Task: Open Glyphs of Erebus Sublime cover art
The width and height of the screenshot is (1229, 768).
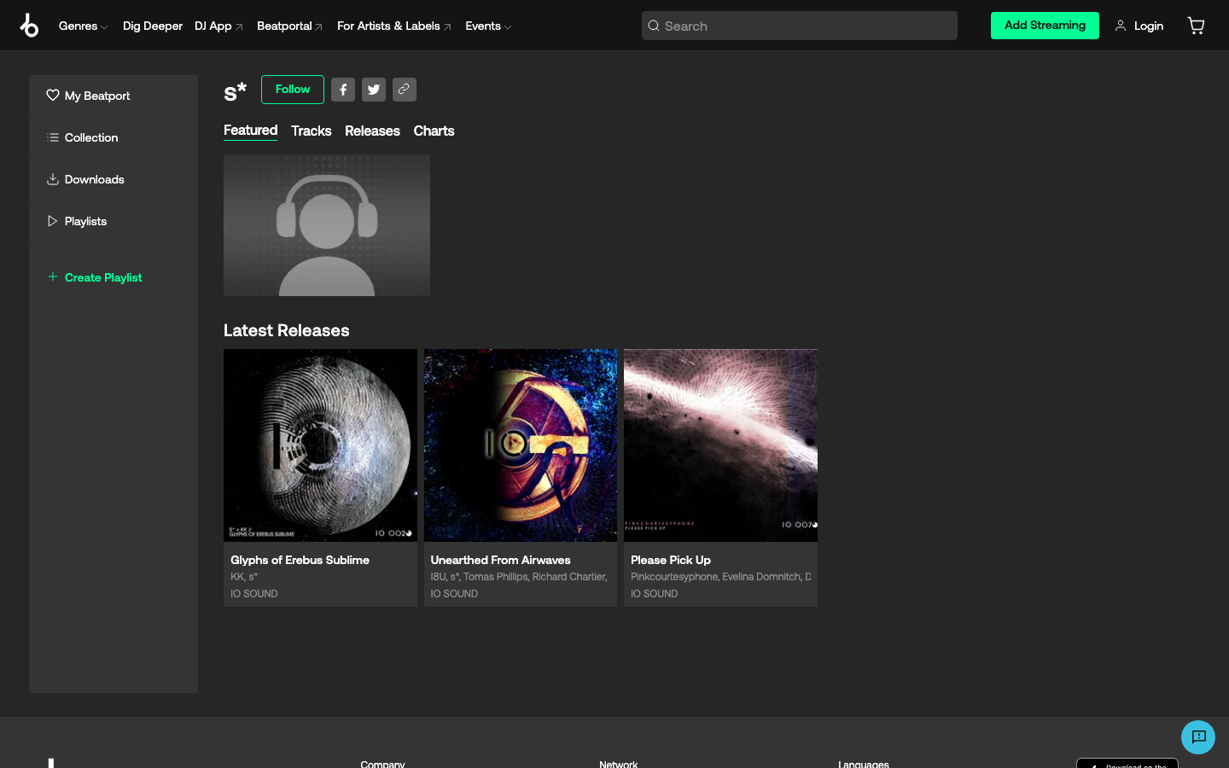Action: [x=320, y=445]
